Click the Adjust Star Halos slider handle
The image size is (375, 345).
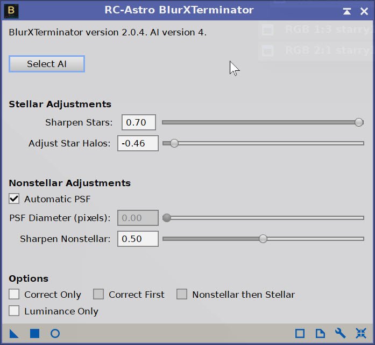pyautogui.click(x=174, y=143)
